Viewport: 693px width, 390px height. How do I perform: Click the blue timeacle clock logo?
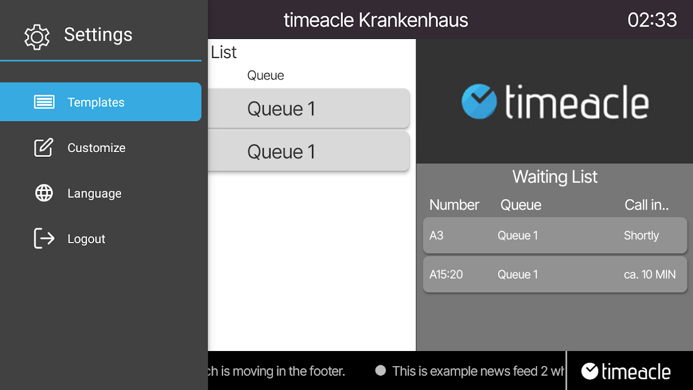479,101
